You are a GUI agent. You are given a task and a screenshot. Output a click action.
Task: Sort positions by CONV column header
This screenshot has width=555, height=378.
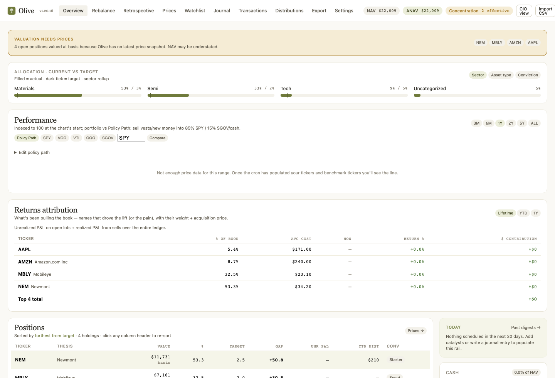click(x=393, y=346)
